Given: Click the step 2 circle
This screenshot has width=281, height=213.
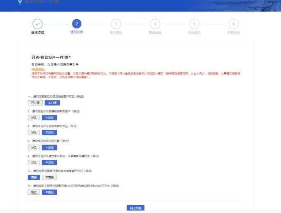Looking at the screenshot, I should coord(77,23).
